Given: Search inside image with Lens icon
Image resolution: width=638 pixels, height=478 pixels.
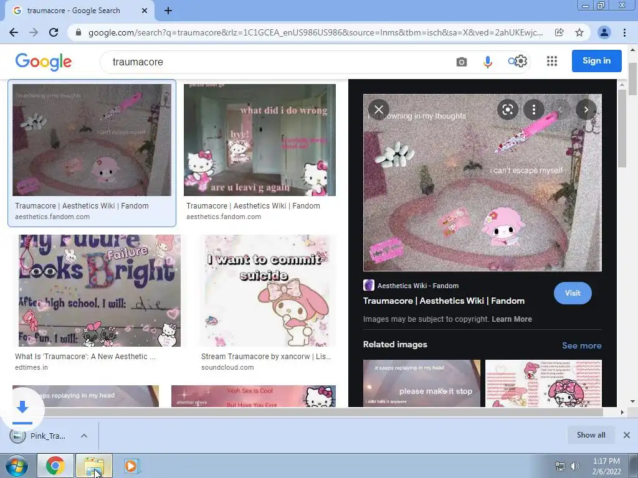Looking at the screenshot, I should (x=507, y=110).
